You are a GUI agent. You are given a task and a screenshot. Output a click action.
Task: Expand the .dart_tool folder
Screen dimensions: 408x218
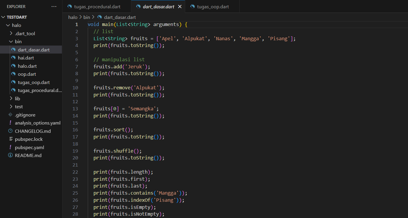click(11, 33)
